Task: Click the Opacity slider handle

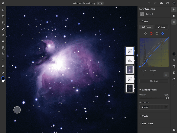Action: (167, 98)
